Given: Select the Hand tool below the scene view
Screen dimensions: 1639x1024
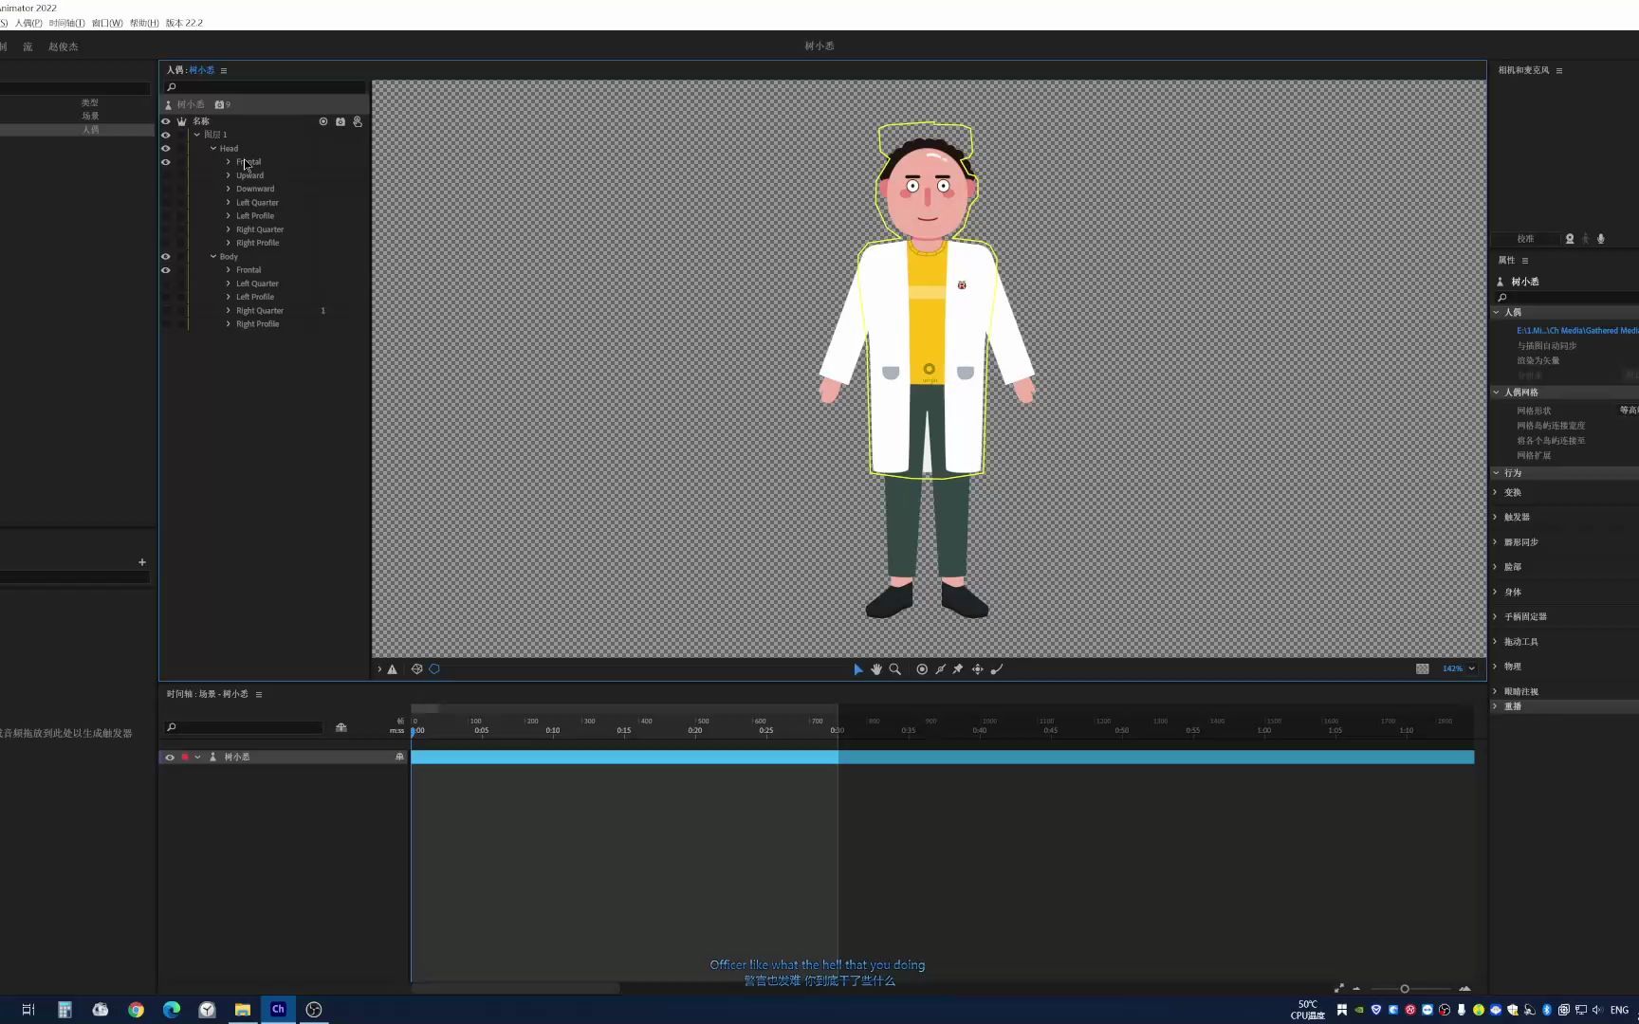Looking at the screenshot, I should point(875,669).
